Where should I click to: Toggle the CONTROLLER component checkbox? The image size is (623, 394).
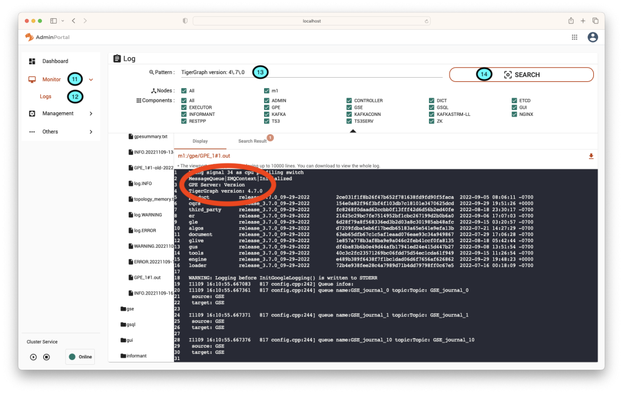(349, 101)
